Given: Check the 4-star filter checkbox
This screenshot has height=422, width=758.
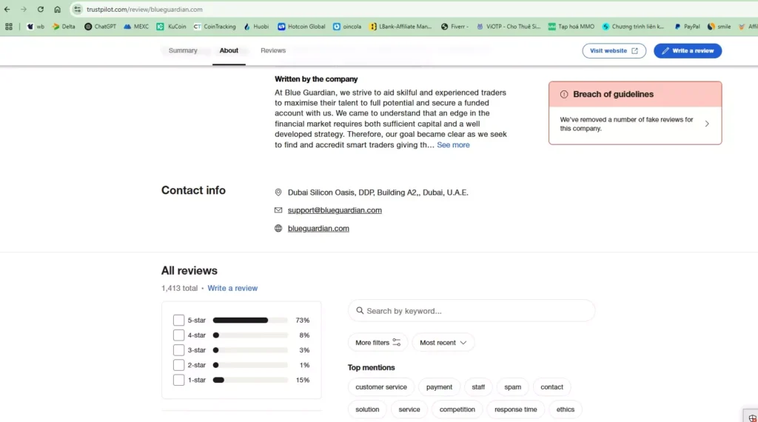Looking at the screenshot, I should [178, 335].
